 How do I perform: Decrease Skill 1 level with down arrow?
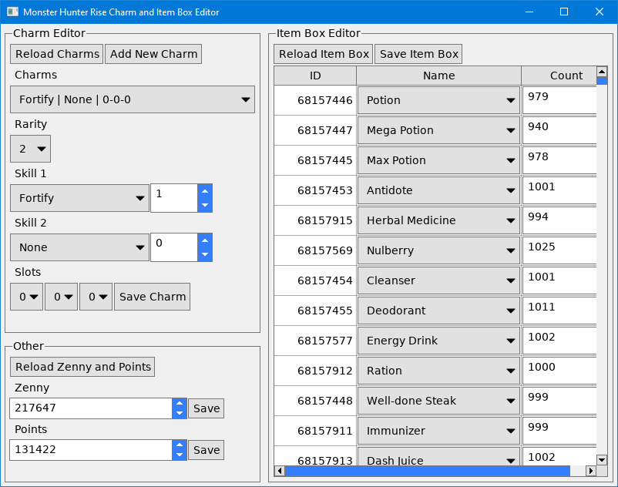click(x=205, y=205)
